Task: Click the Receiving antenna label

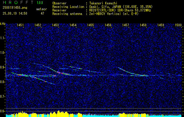Action: (67, 14)
